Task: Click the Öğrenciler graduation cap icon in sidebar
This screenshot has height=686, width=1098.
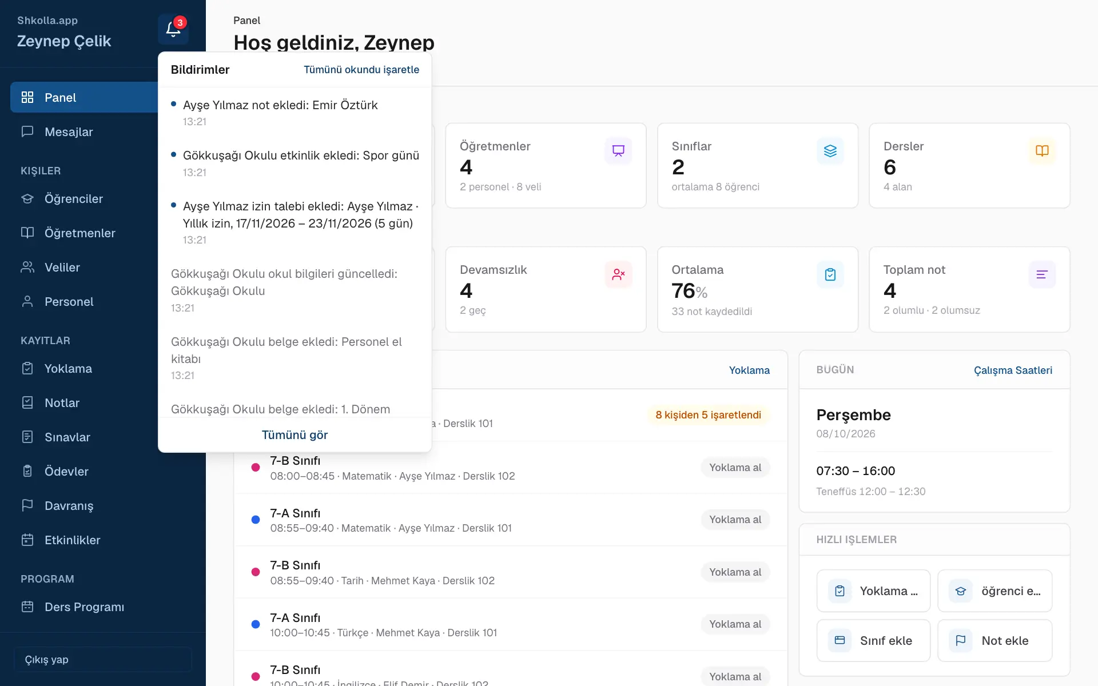Action: coord(27,198)
